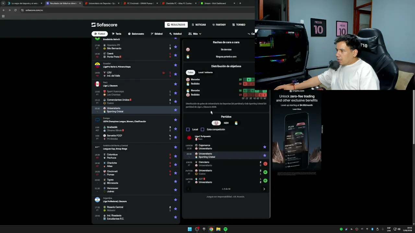Toggle favorite star for Breiðablik match

(x=175, y=129)
